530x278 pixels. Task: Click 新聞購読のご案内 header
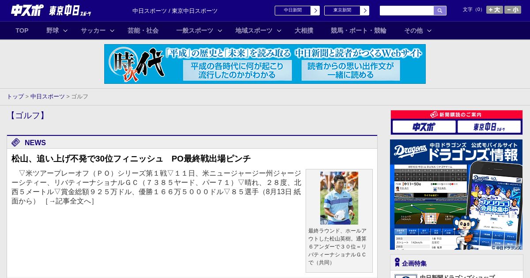457,115
